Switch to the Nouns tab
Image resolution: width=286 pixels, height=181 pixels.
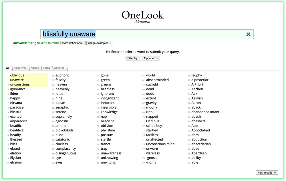pos(35,68)
